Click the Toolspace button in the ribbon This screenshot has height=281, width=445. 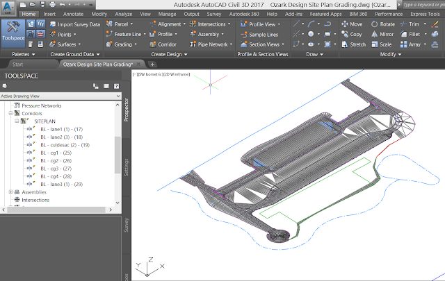14,31
